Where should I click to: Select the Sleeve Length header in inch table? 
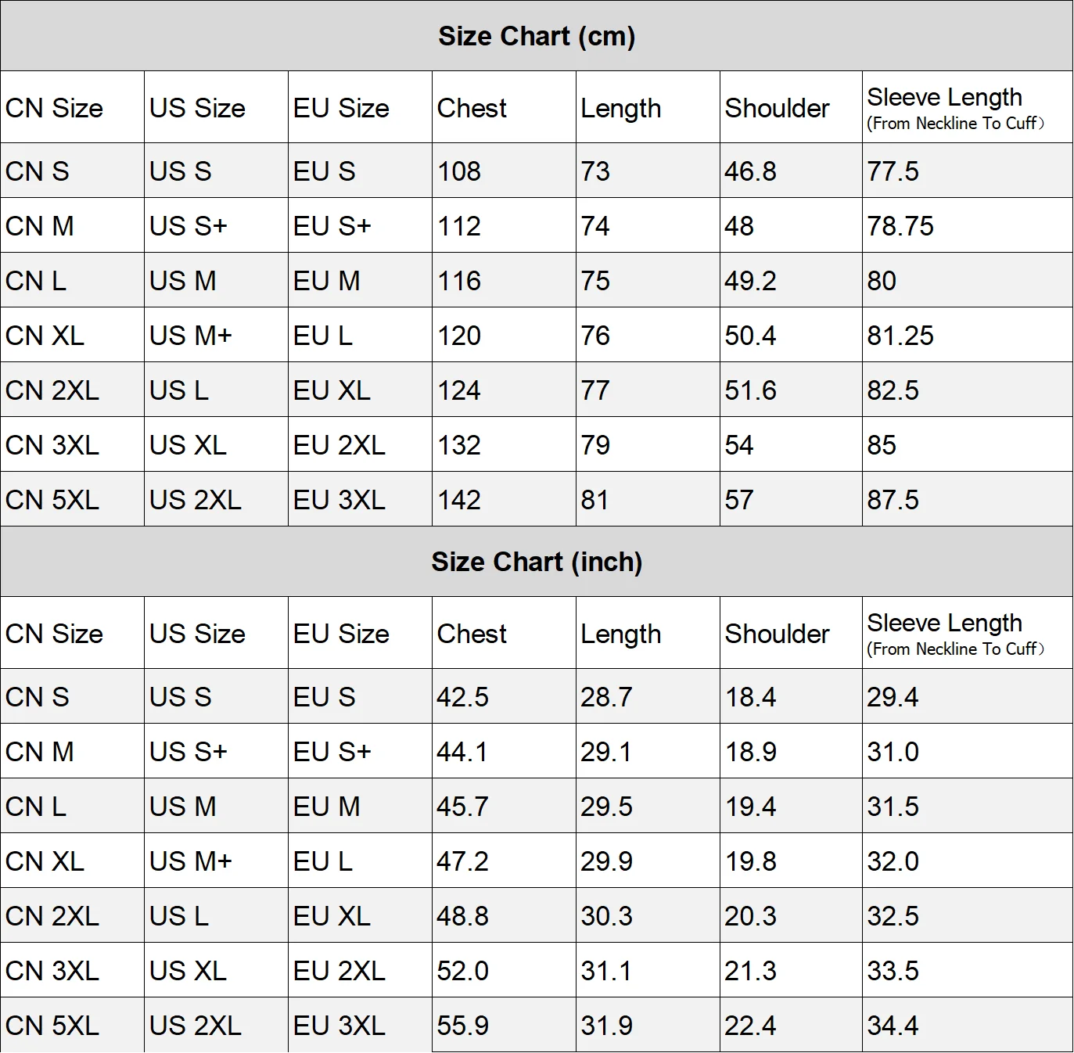(944, 624)
